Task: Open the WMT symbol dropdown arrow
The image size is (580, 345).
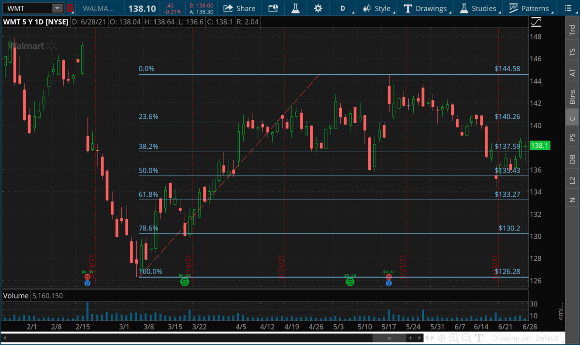Action: (x=58, y=8)
